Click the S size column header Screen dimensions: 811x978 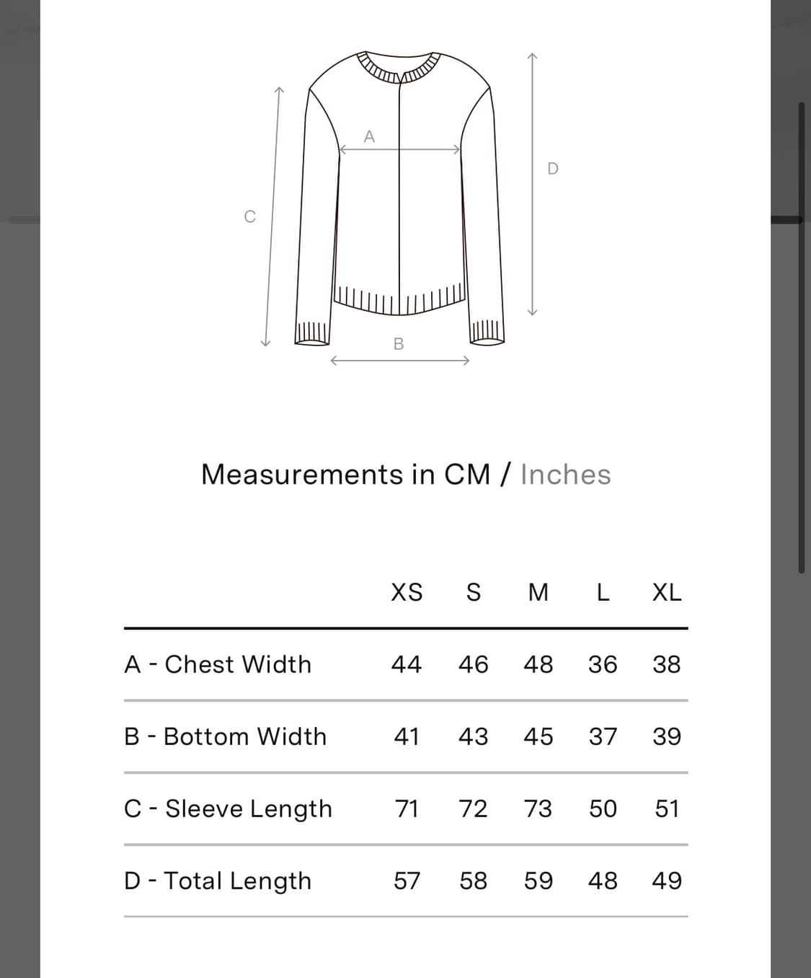tap(473, 592)
